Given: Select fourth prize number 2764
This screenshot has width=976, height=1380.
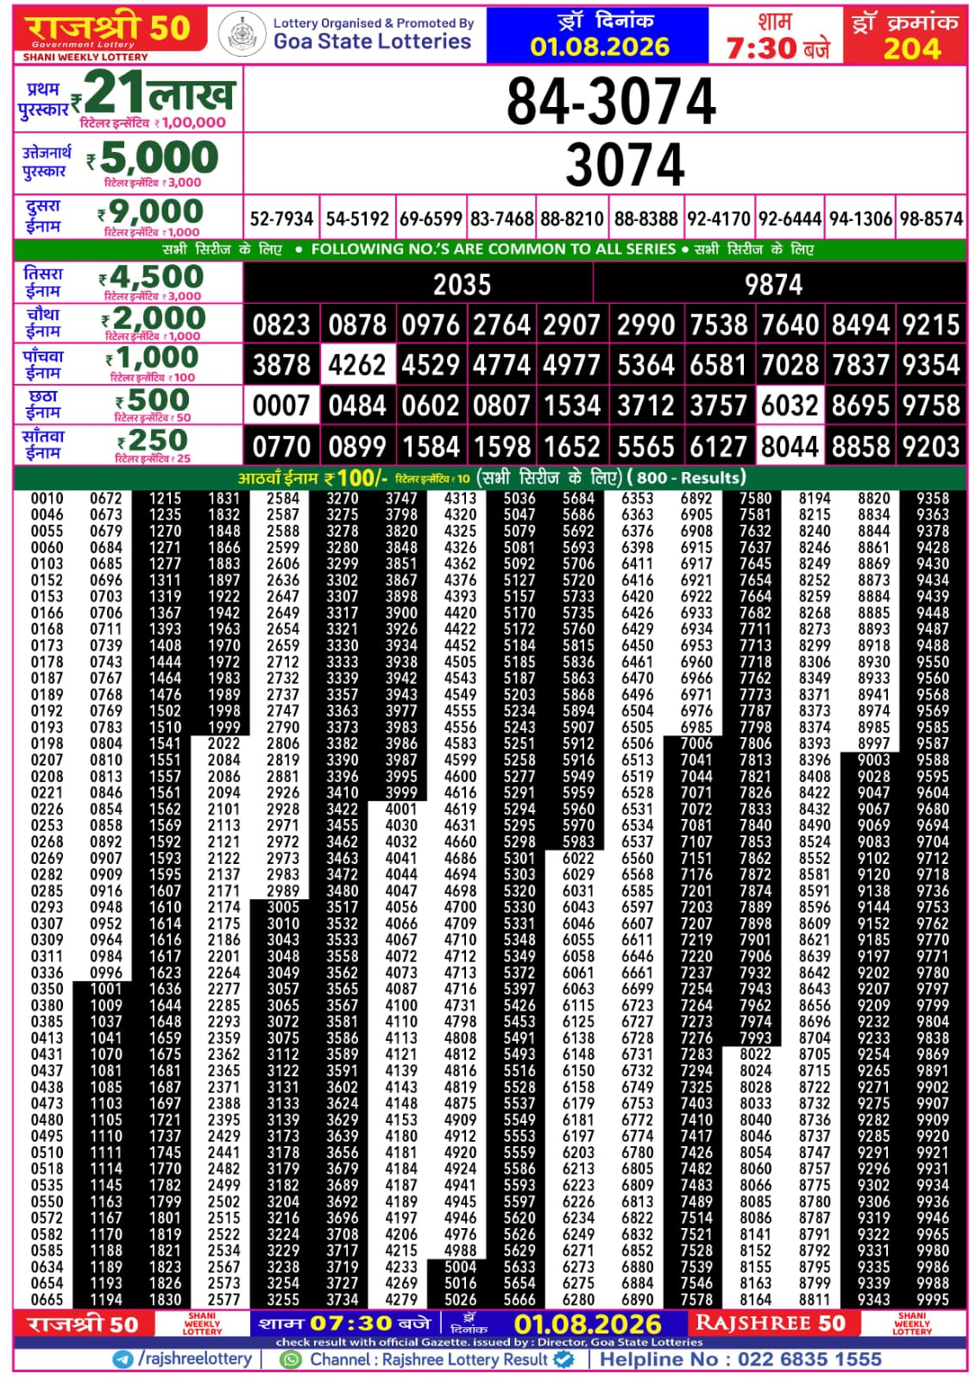Looking at the screenshot, I should [501, 325].
